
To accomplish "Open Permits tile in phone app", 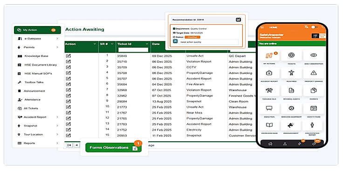I will coord(314,91).
